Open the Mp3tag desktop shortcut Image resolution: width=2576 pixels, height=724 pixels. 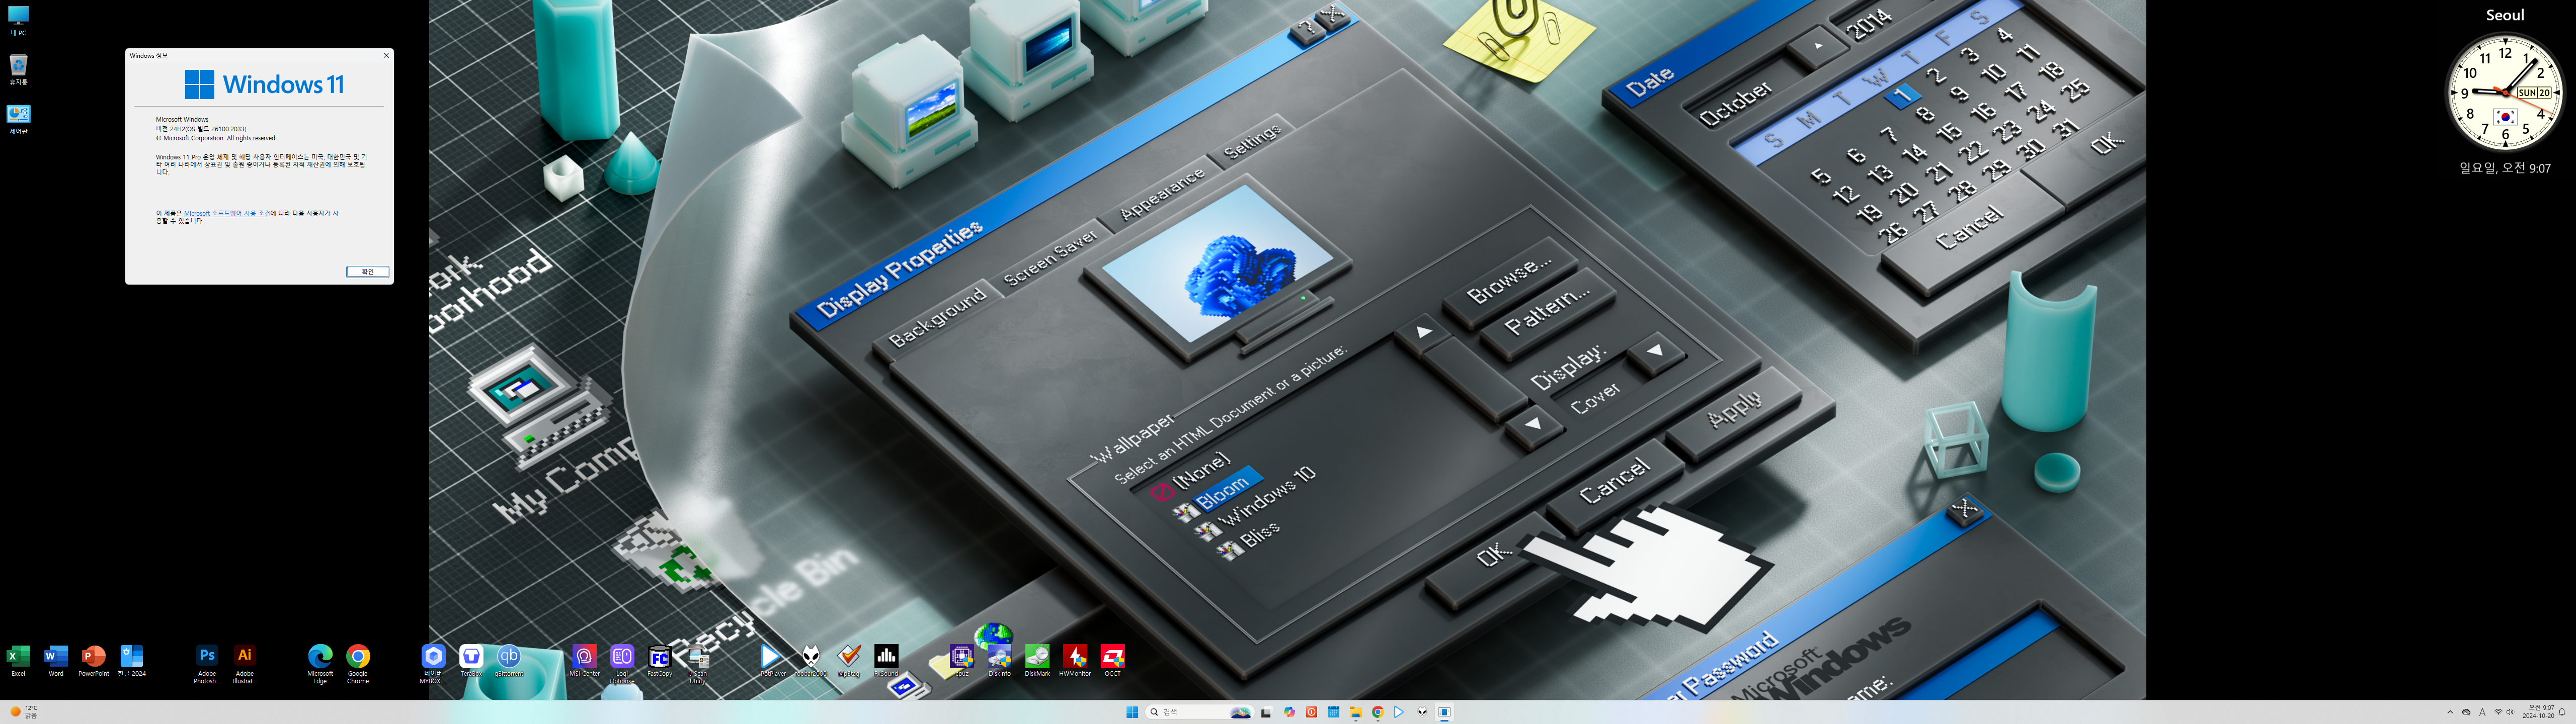[849, 660]
